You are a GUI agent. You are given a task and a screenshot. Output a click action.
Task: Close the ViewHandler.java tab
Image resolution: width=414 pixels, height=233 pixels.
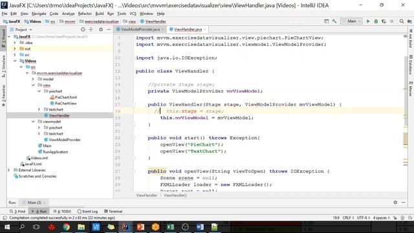tap(205, 29)
